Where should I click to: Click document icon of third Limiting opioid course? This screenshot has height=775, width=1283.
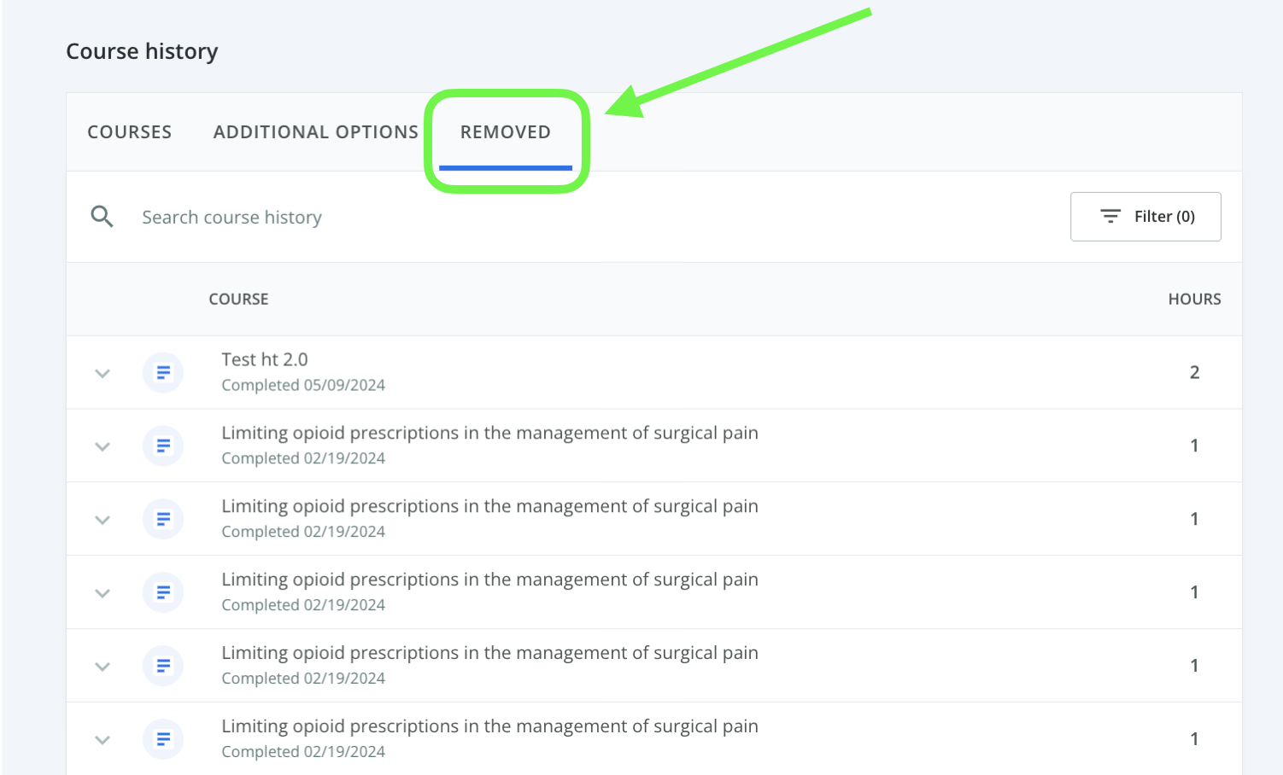click(x=163, y=593)
